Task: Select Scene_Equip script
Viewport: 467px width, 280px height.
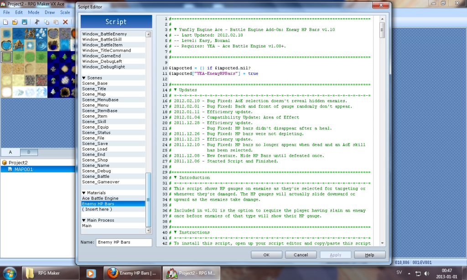Action: coord(113,127)
